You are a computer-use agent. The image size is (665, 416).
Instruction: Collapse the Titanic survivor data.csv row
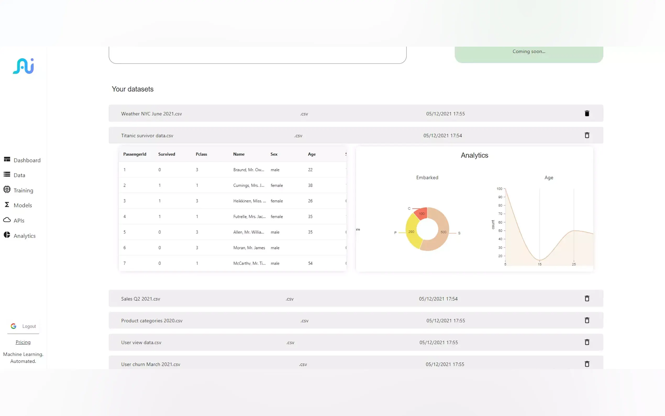click(147, 136)
